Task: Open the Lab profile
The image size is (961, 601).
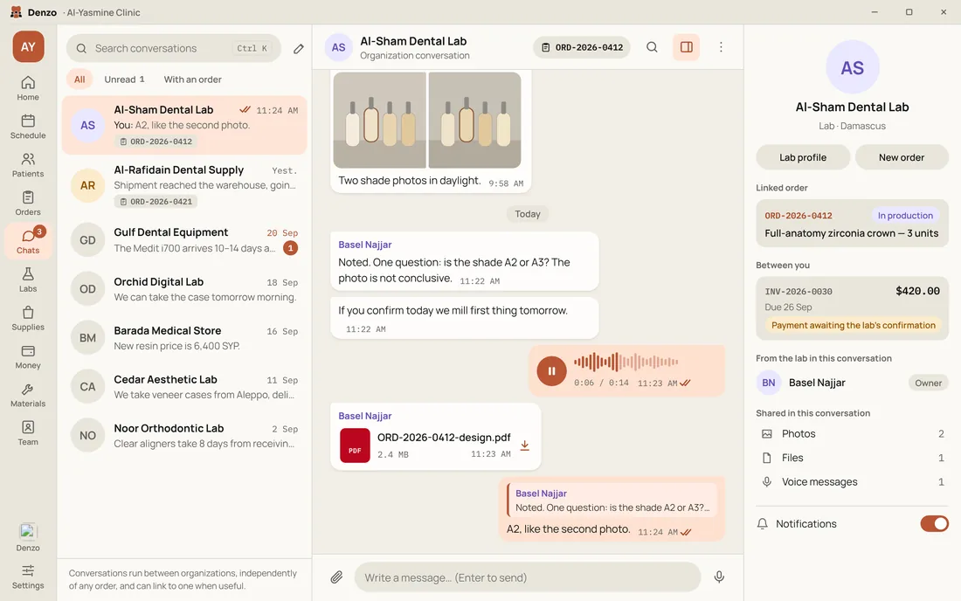Action: [x=803, y=157]
